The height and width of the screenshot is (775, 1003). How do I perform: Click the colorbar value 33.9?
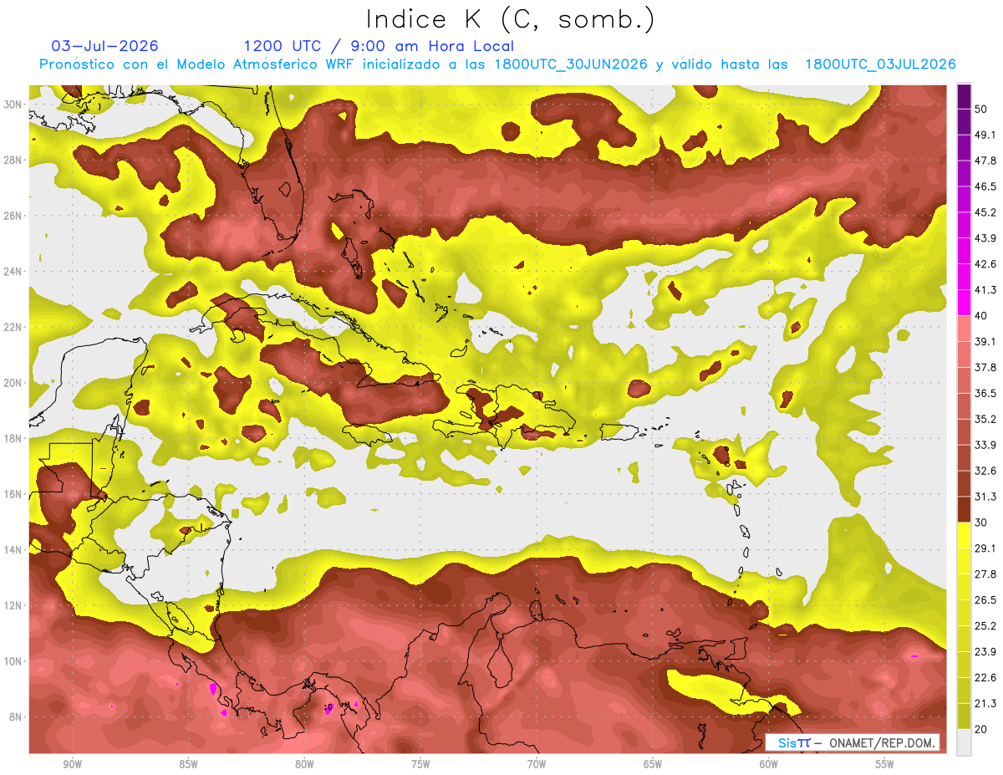pyautogui.click(x=985, y=445)
